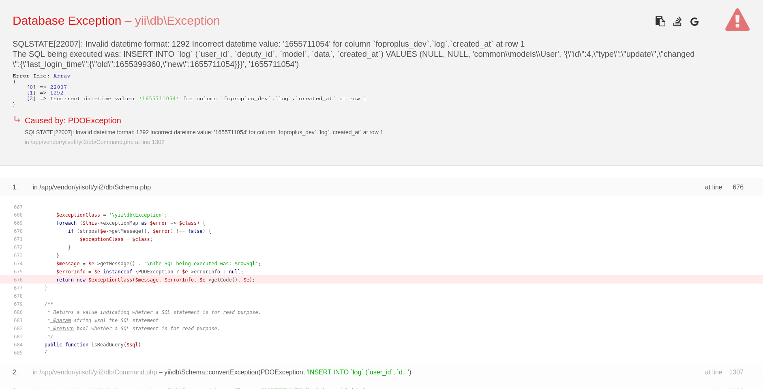Collapse stack frame 1 Schema.php header
Screen dimensions: 763x389
click(x=92, y=187)
